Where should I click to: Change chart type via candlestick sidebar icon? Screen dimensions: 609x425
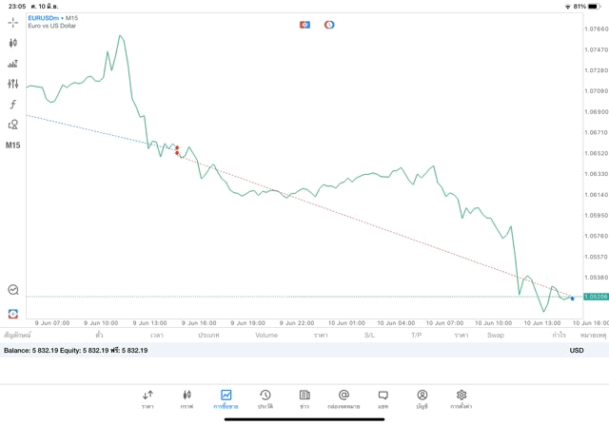12,43
